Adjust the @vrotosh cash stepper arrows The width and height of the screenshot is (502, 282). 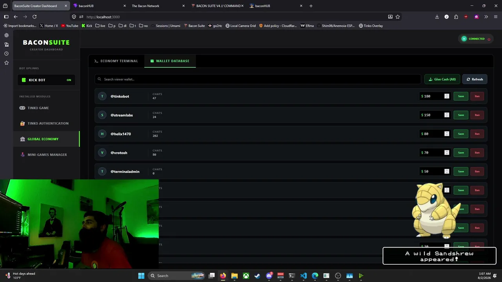pyautogui.click(x=447, y=153)
